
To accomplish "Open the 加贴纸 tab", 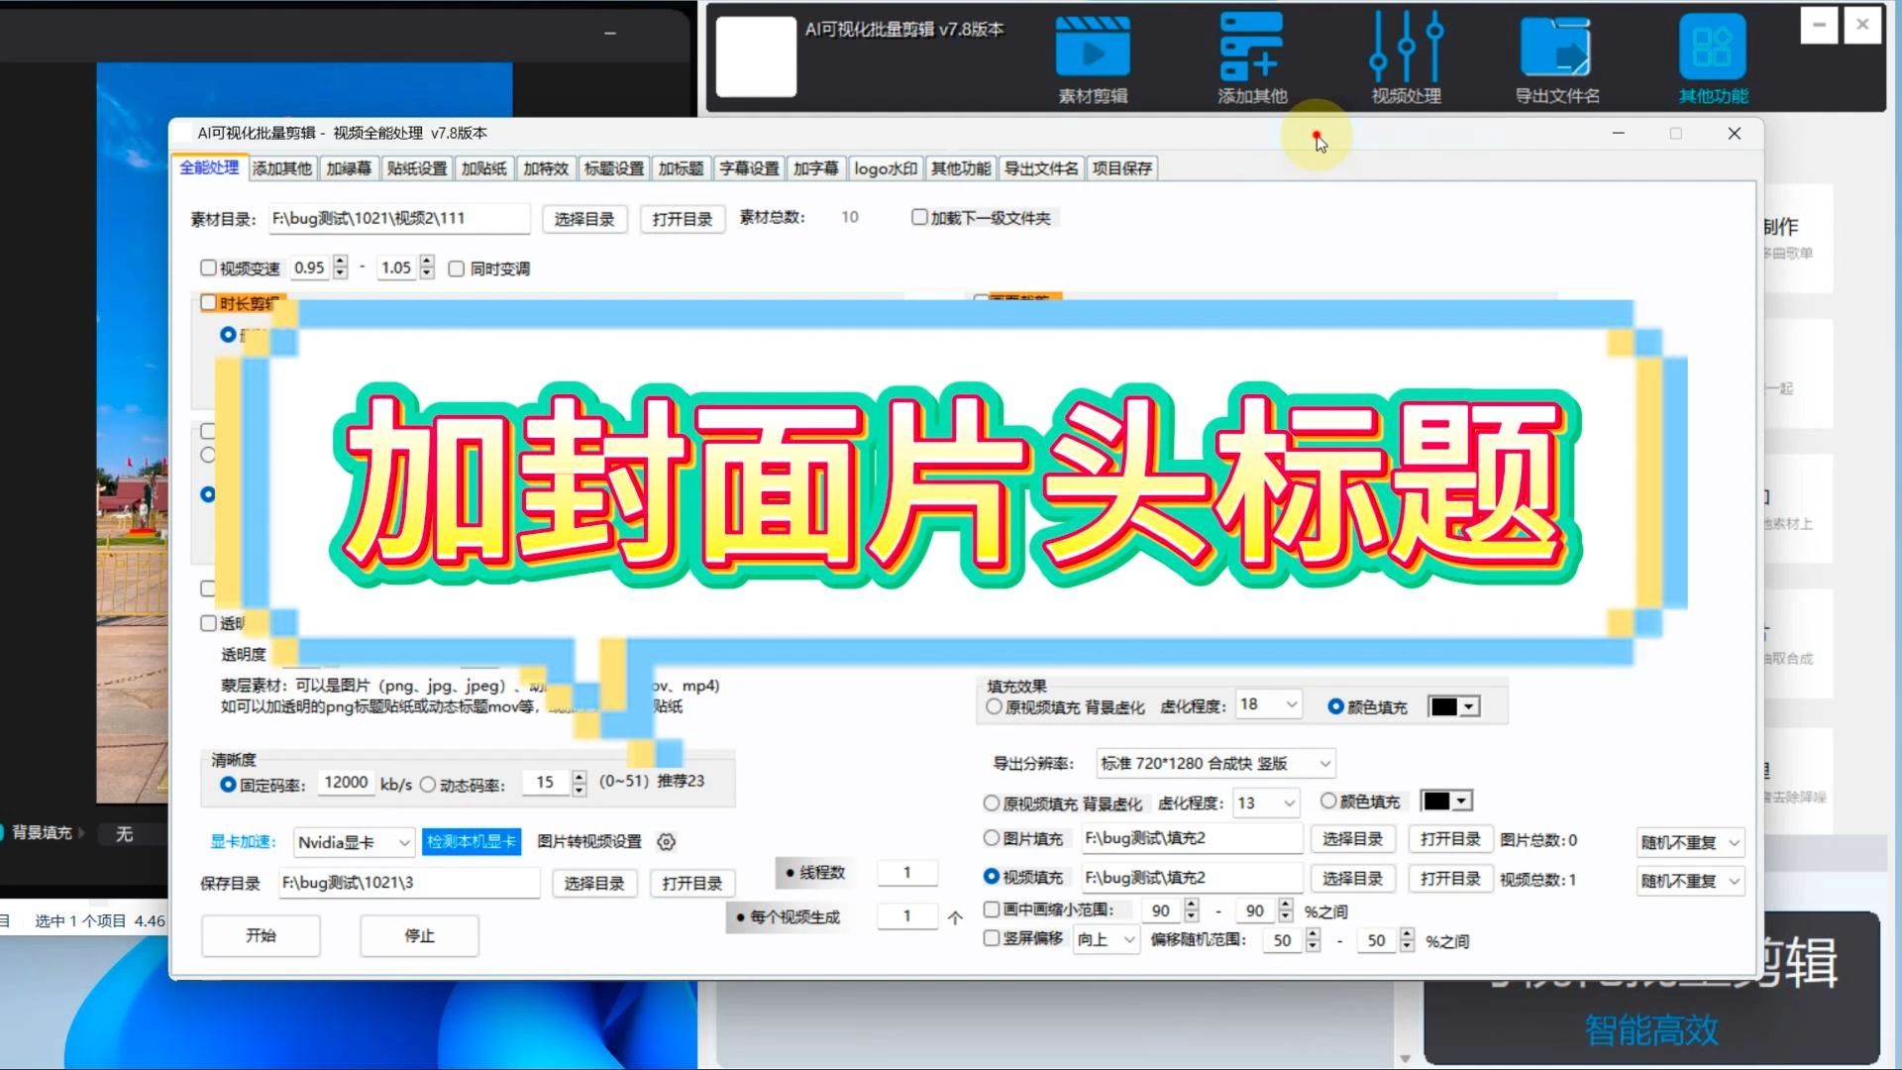I will 484,168.
